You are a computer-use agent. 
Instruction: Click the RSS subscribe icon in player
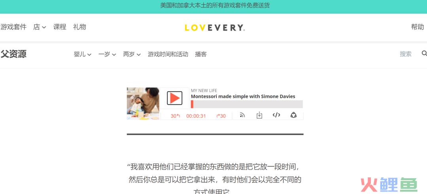point(242,115)
